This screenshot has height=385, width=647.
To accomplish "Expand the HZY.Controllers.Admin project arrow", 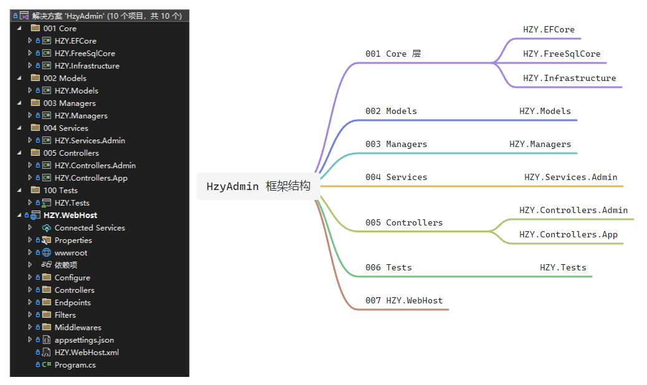I will coord(30,166).
